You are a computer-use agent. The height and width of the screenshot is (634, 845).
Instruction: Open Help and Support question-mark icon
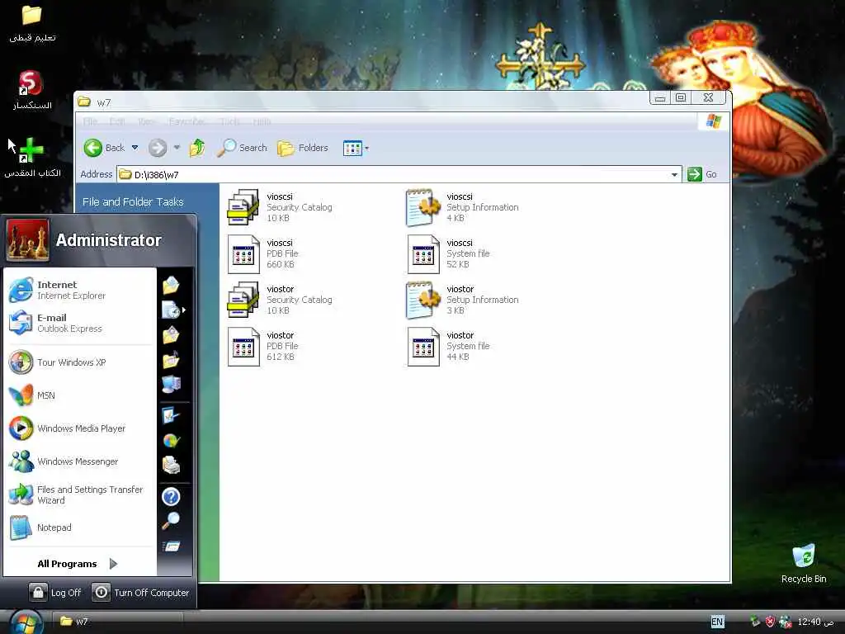(171, 496)
